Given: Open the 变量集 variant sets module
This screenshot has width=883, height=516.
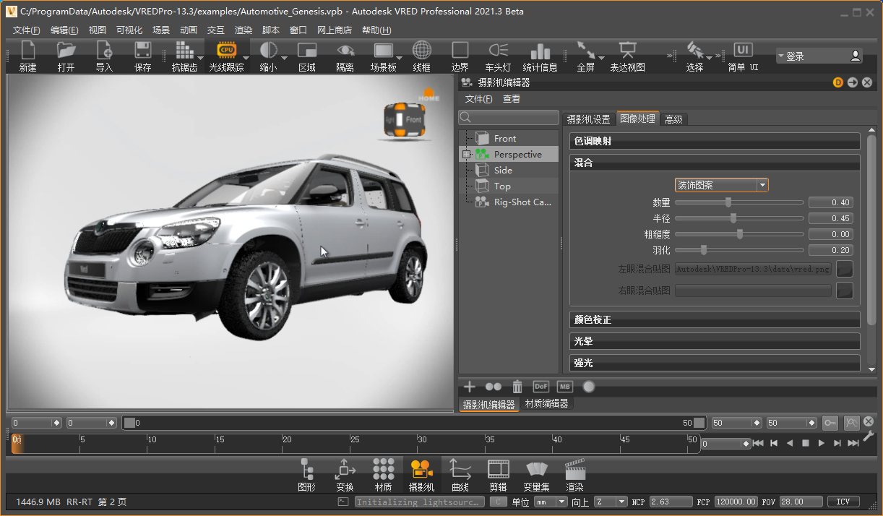Looking at the screenshot, I should click(535, 476).
